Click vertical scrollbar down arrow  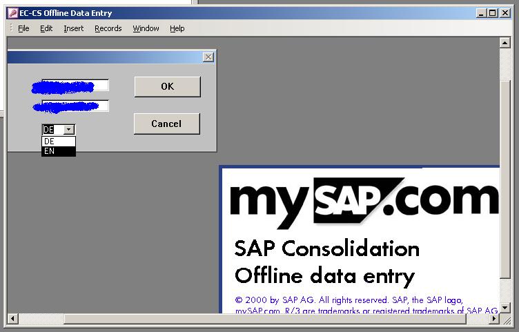pyautogui.click(x=505, y=308)
